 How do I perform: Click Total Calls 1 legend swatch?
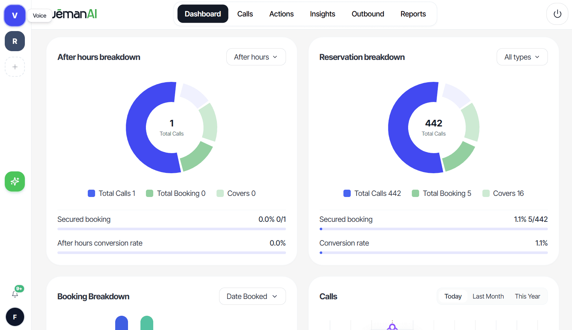[x=91, y=193]
